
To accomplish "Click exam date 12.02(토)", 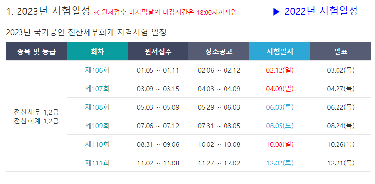I will (280, 164).
